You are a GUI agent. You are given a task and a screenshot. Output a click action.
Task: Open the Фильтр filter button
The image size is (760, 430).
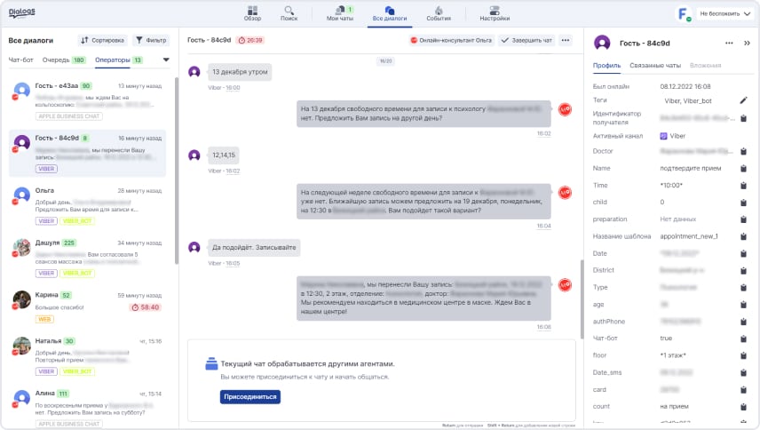pyautogui.click(x=151, y=40)
